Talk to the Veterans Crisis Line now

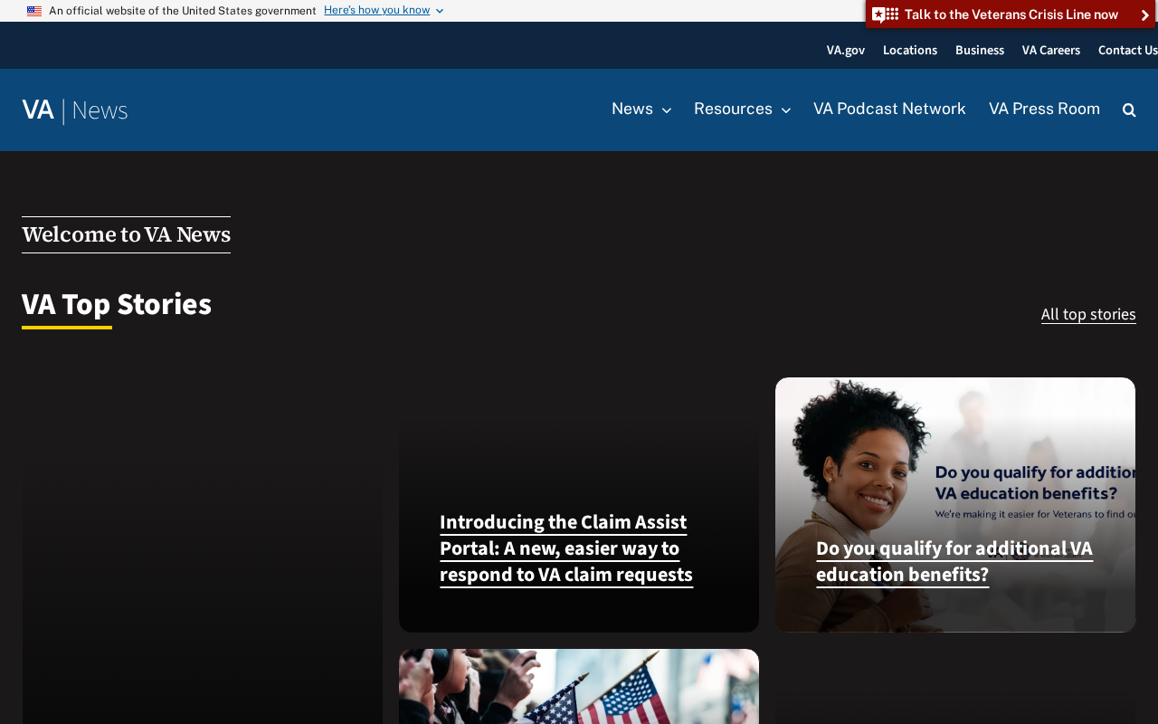click(x=1011, y=14)
